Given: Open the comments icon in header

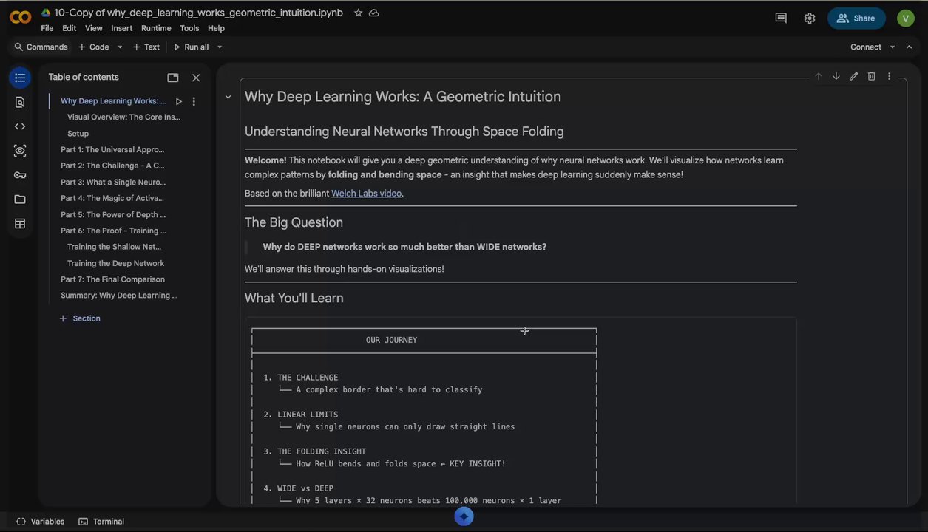Looking at the screenshot, I should click(781, 18).
